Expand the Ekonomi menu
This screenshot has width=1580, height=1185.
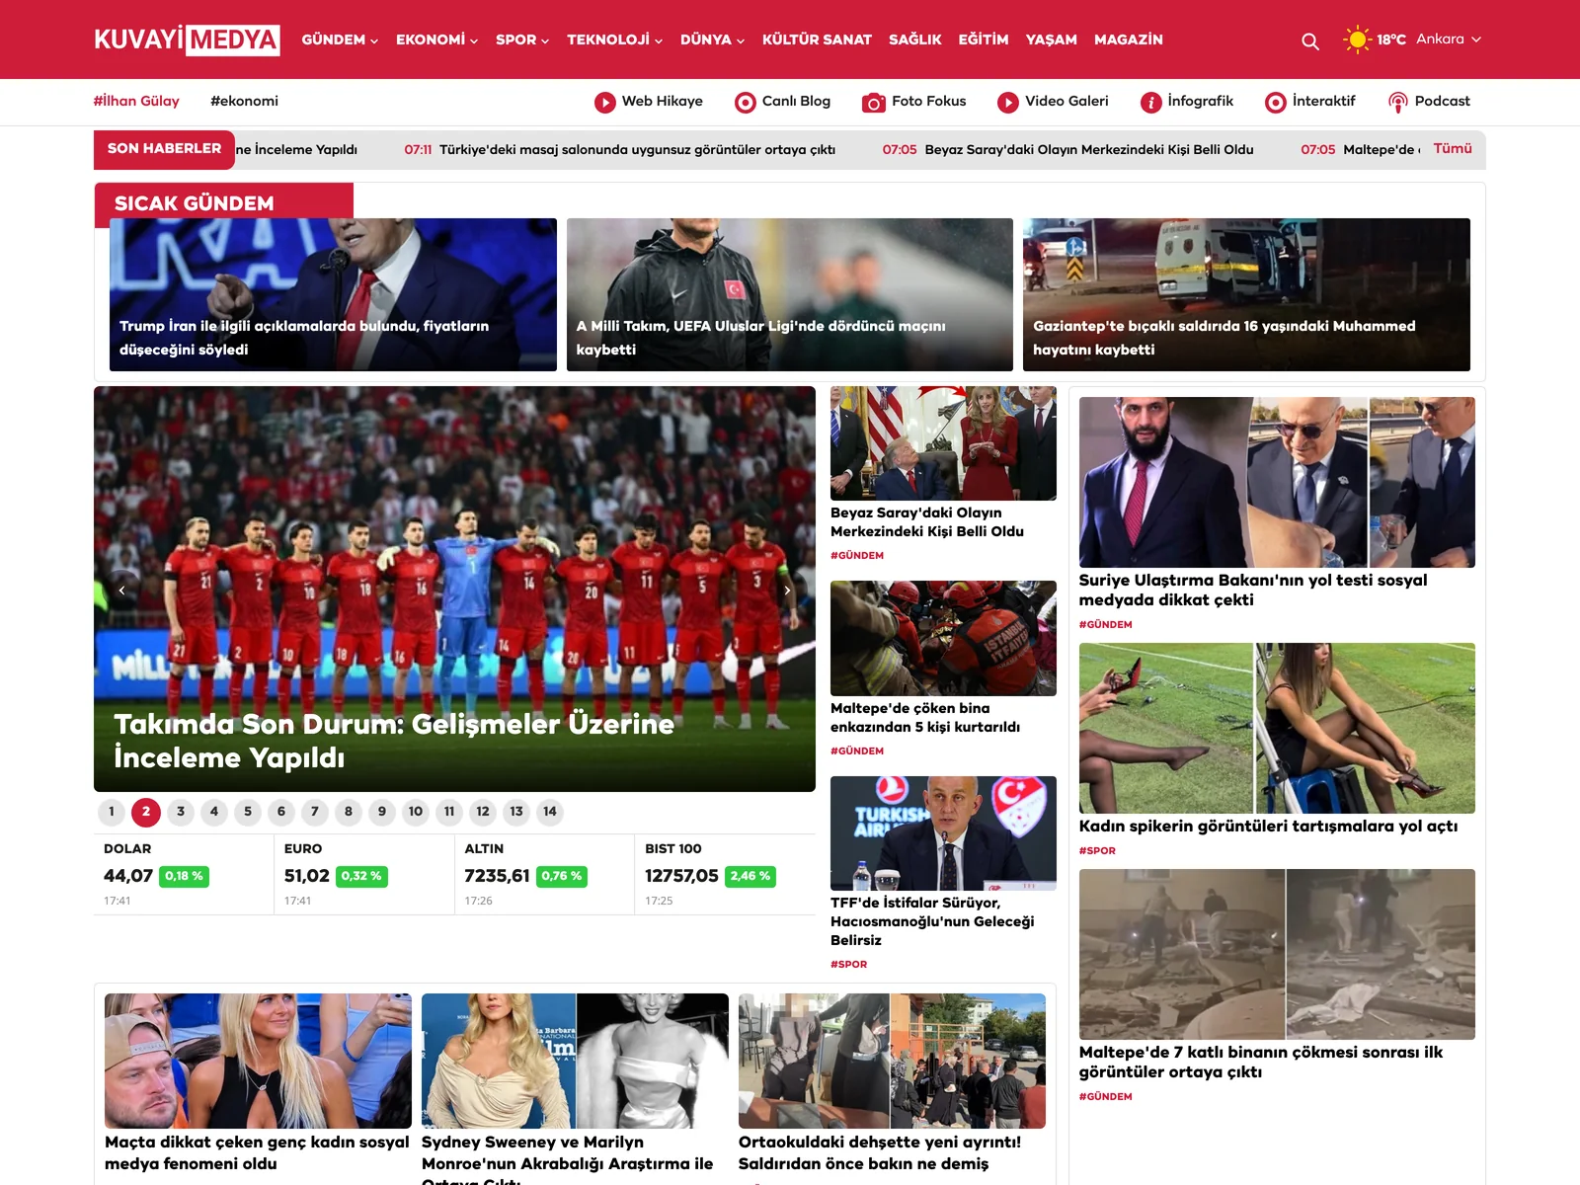click(436, 39)
